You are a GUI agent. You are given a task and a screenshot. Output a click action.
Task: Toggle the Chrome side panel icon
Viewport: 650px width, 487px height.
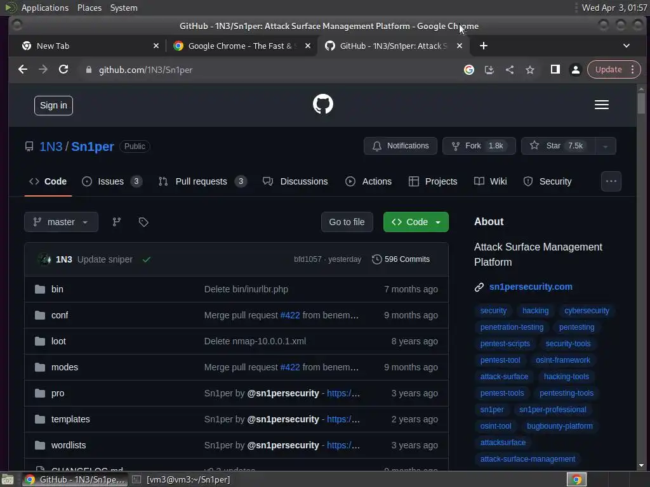point(555,70)
